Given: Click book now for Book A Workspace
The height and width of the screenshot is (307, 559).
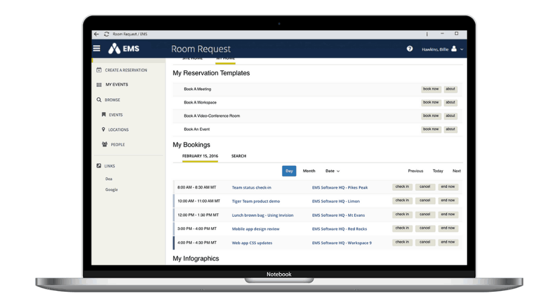Looking at the screenshot, I should click(x=430, y=103).
